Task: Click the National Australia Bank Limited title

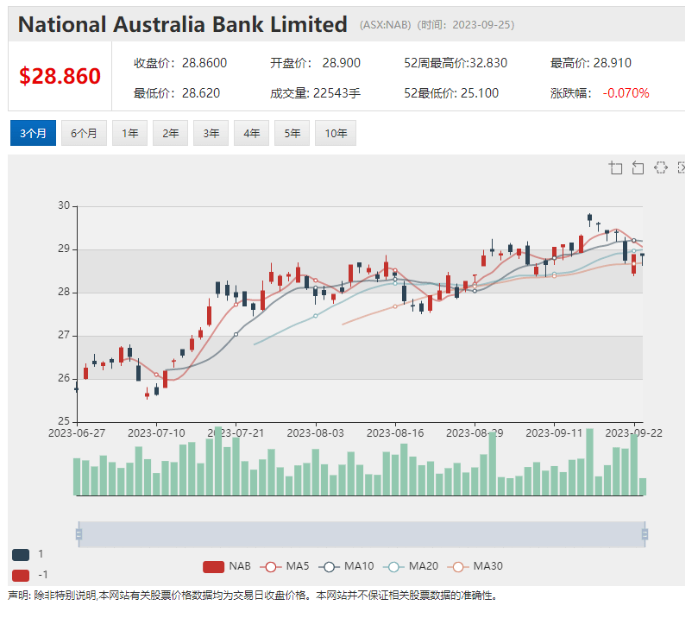Action: (x=183, y=24)
